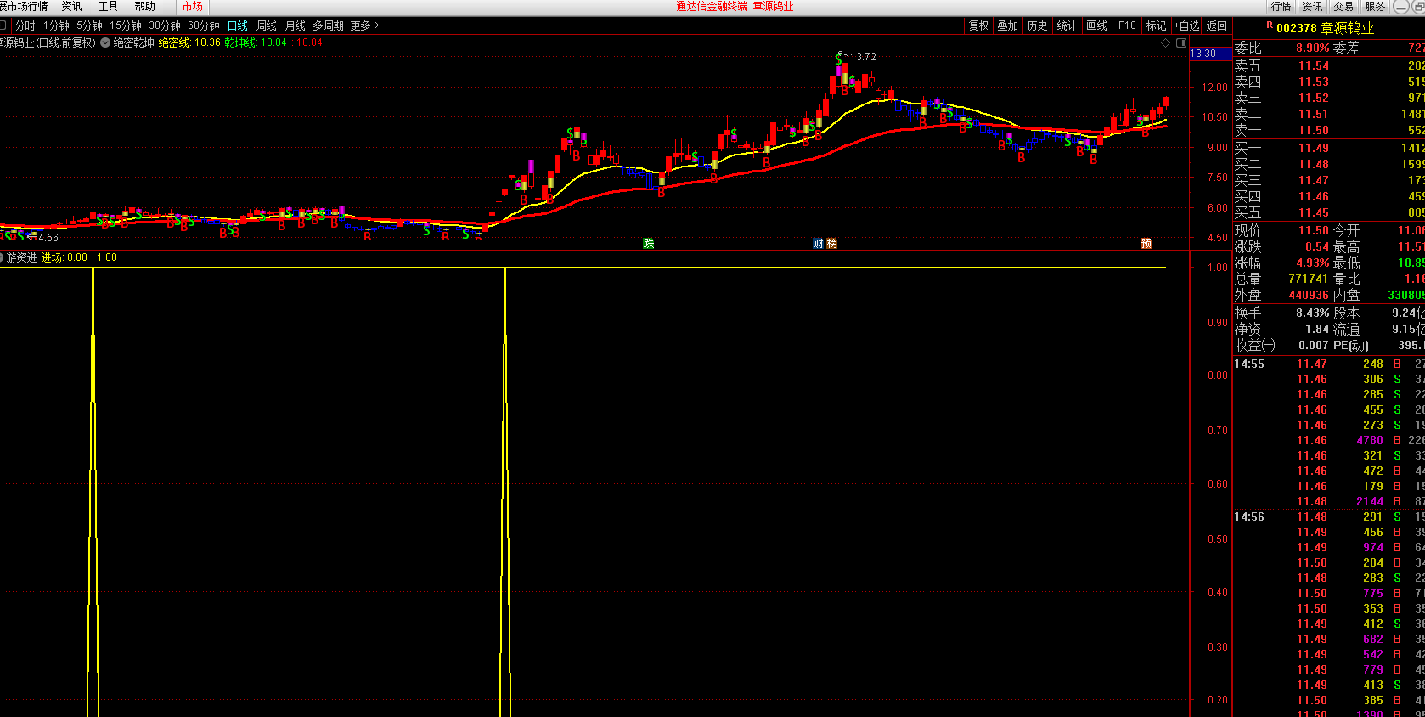Click the diamond icon at the chart's top right
Viewport: 1425px width, 717px height.
tap(1166, 42)
